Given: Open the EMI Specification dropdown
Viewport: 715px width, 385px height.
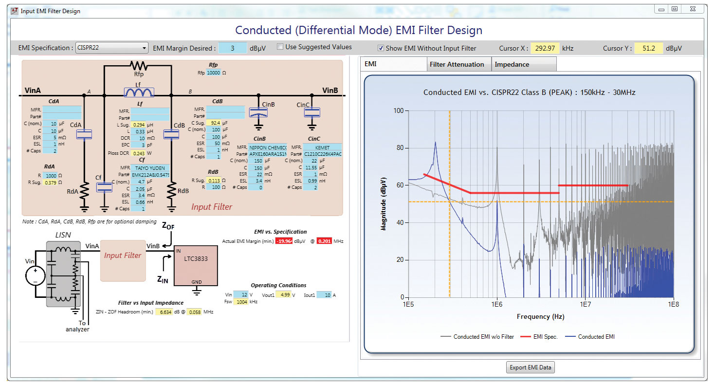Looking at the screenshot, I should coord(112,48).
